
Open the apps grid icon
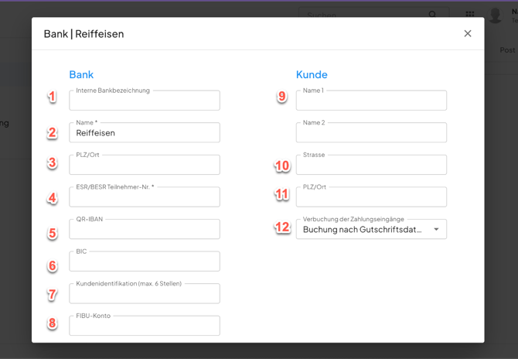tap(470, 14)
